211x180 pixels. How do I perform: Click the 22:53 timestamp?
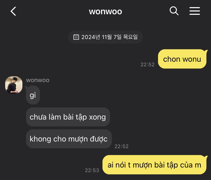coord(92,170)
